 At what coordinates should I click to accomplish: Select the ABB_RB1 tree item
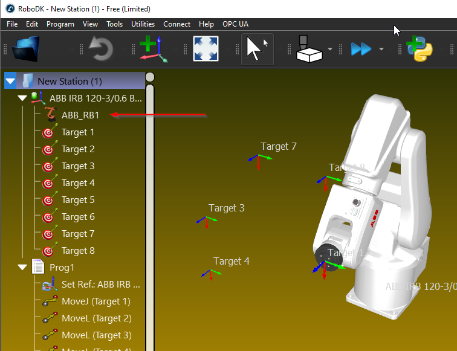click(80, 115)
